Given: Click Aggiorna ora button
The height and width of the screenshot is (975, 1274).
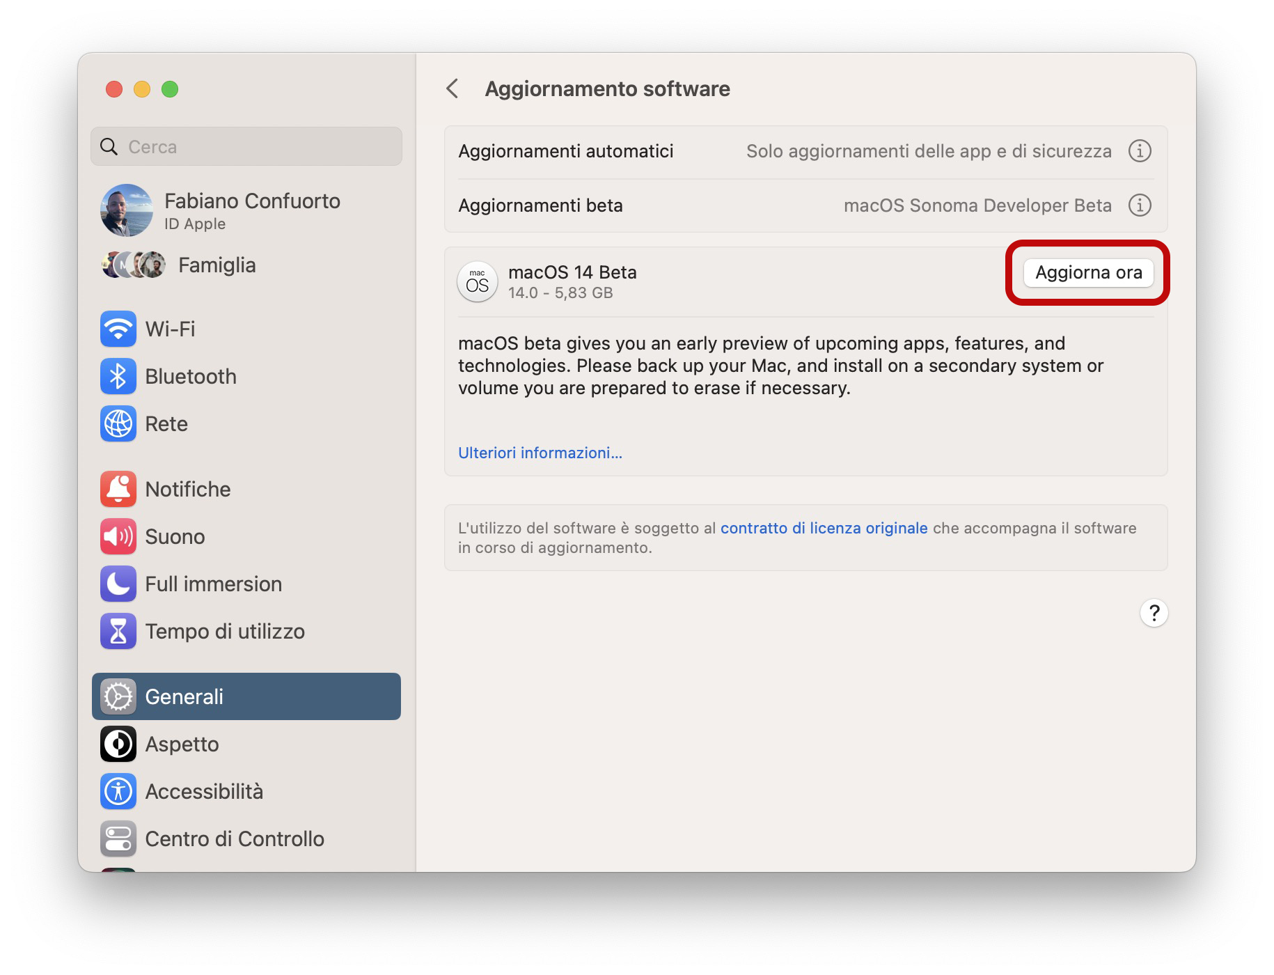Looking at the screenshot, I should [1088, 272].
